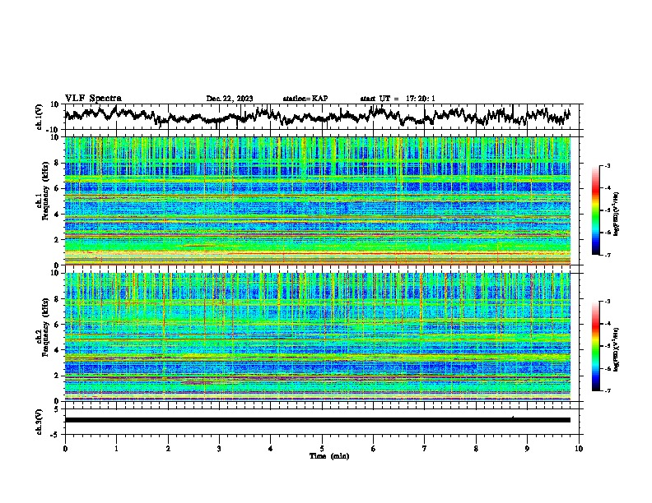This screenshot has height=503, width=652.
Task: Click the "-3" label on ch.2 color bar
Action: [x=607, y=302]
